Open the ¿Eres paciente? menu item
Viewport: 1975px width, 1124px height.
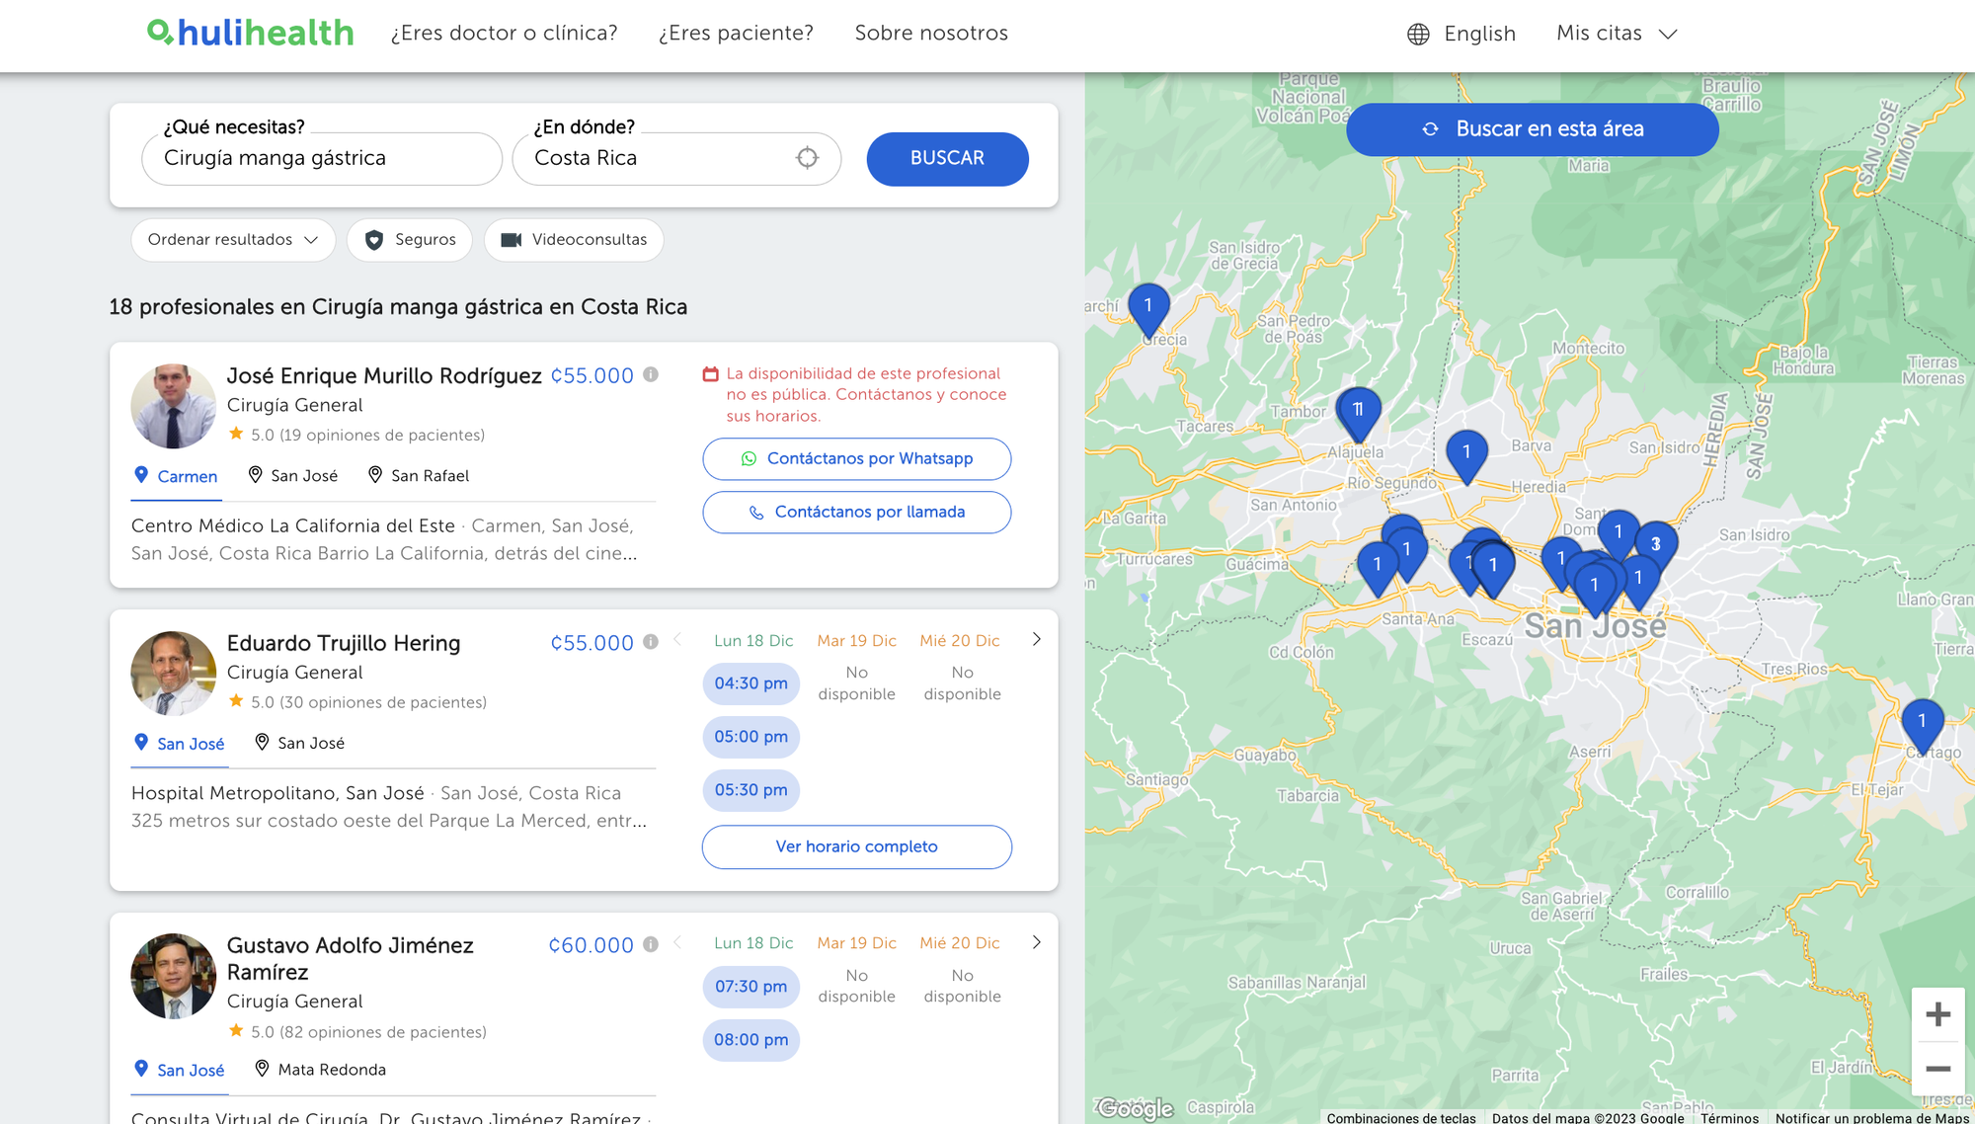point(736,34)
